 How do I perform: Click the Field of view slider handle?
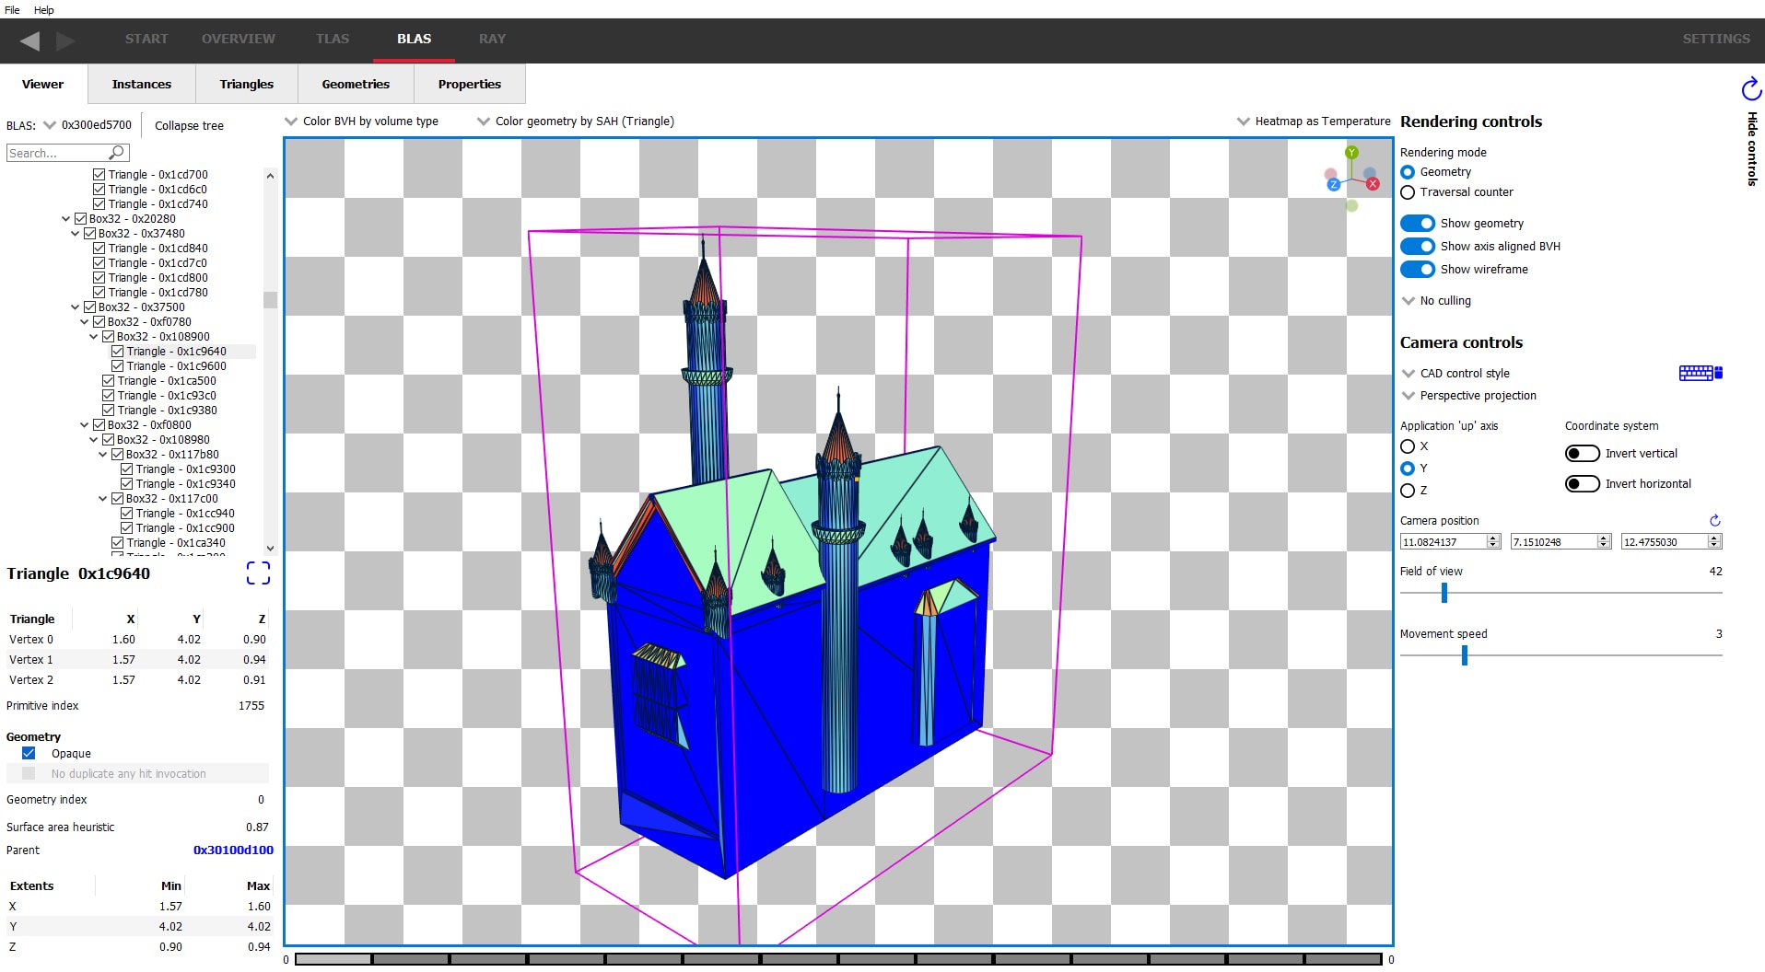pyautogui.click(x=1444, y=594)
